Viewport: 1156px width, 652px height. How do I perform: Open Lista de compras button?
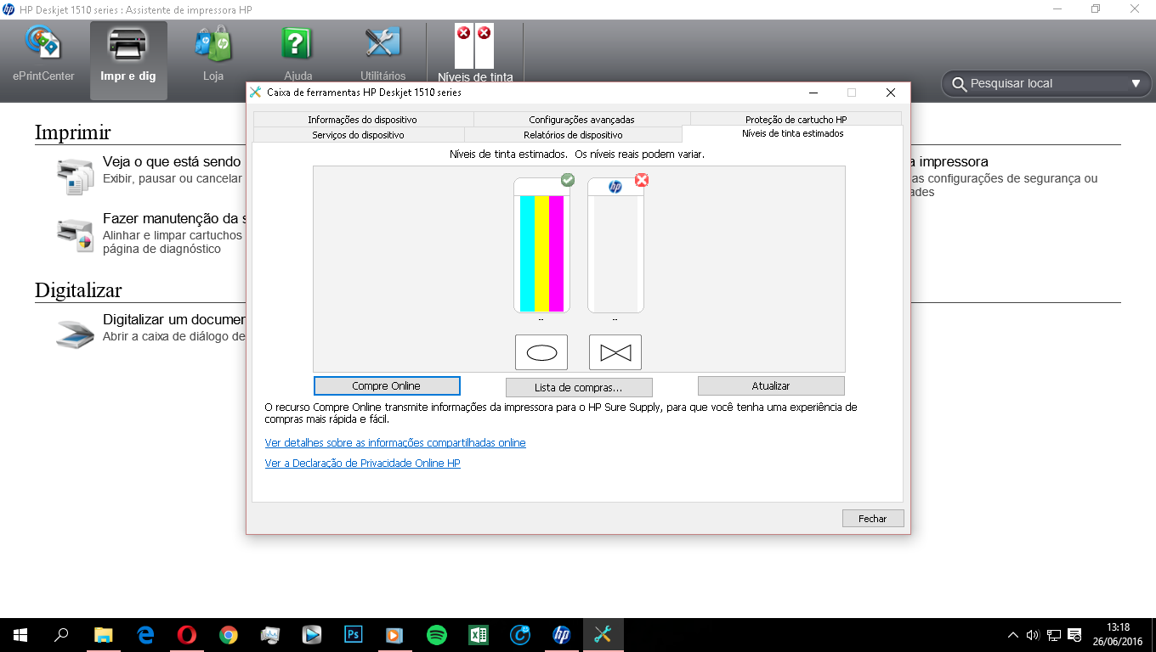[579, 387]
